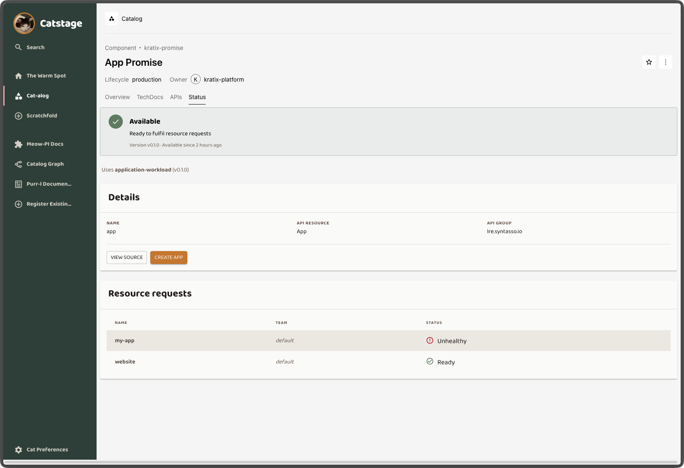The width and height of the screenshot is (684, 468).
Task: Click the red Unhealthy status icon
Action: coord(430,341)
